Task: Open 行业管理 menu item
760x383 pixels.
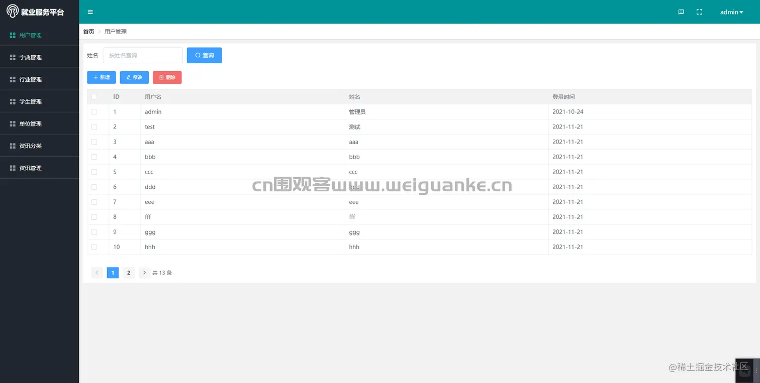Action: click(x=39, y=79)
